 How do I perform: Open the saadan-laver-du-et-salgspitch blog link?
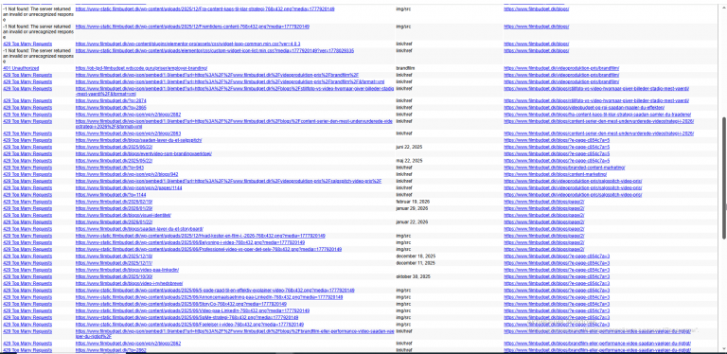(138, 140)
